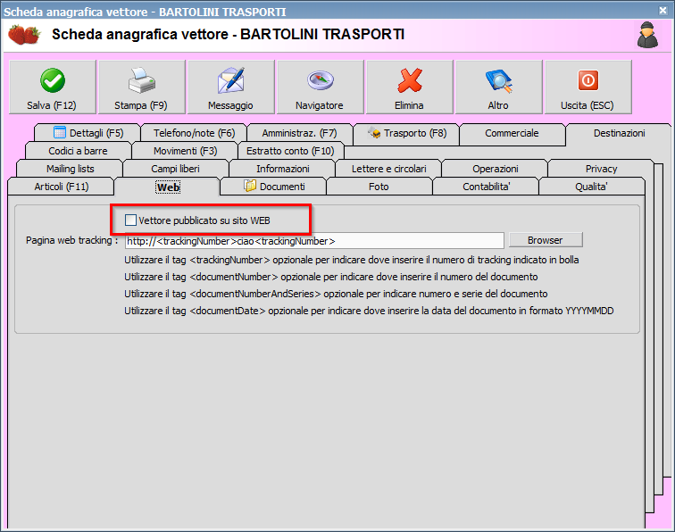Close the Scheda anagrafica vettore window

tap(662, 11)
